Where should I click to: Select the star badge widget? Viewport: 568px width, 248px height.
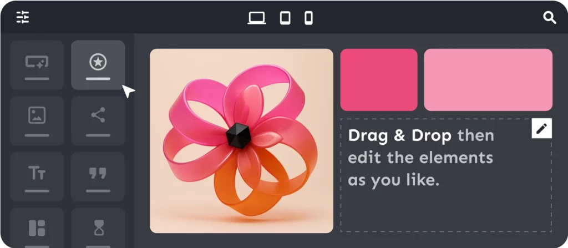coord(98,65)
